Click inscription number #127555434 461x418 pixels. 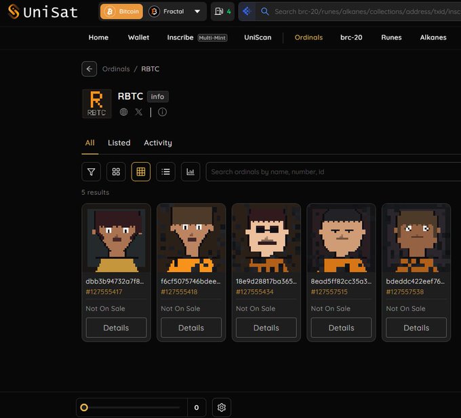(x=255, y=292)
